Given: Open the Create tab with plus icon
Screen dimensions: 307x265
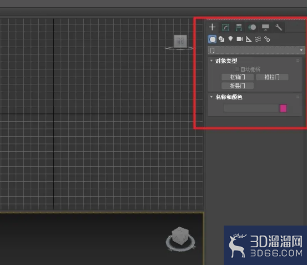Looking at the screenshot, I should tap(212, 27).
